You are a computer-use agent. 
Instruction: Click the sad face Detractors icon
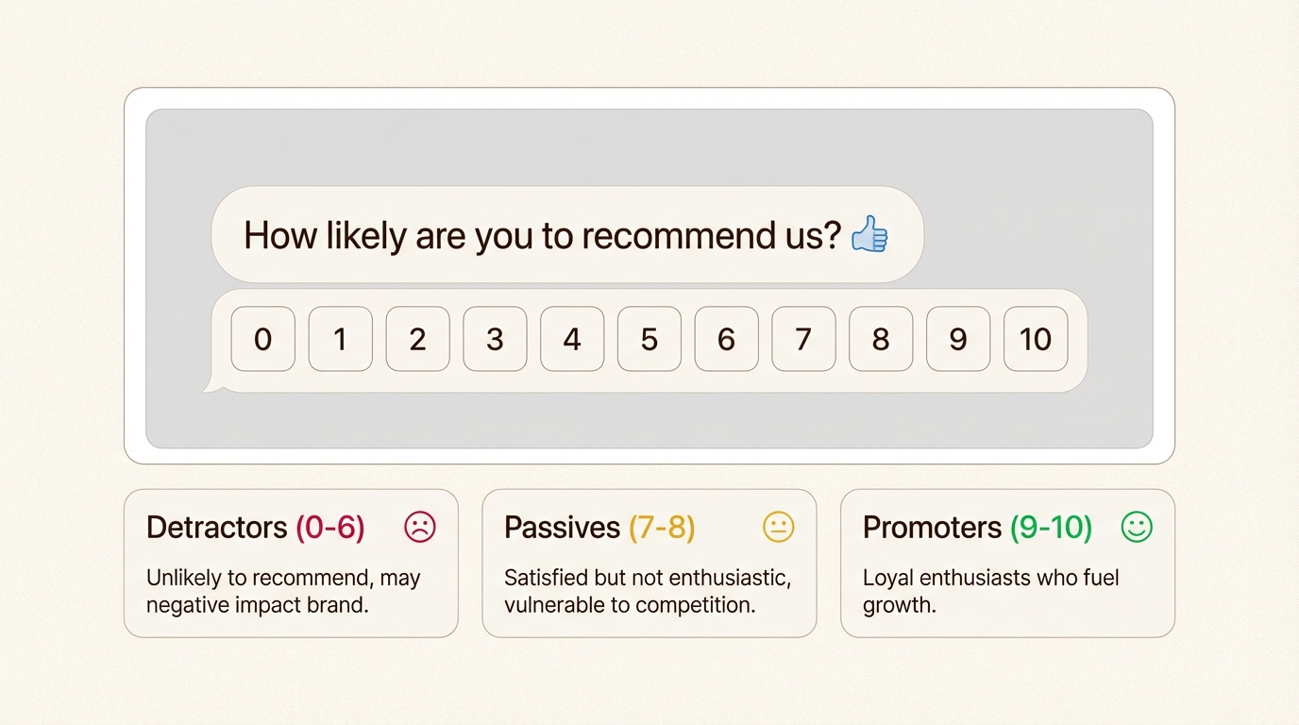pos(420,527)
